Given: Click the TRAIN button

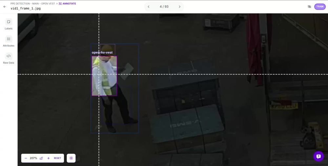Looking at the screenshot, I should (320, 7).
